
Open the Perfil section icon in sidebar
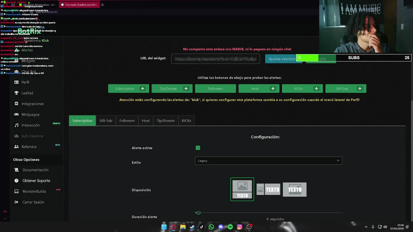pyautogui.click(x=16, y=82)
